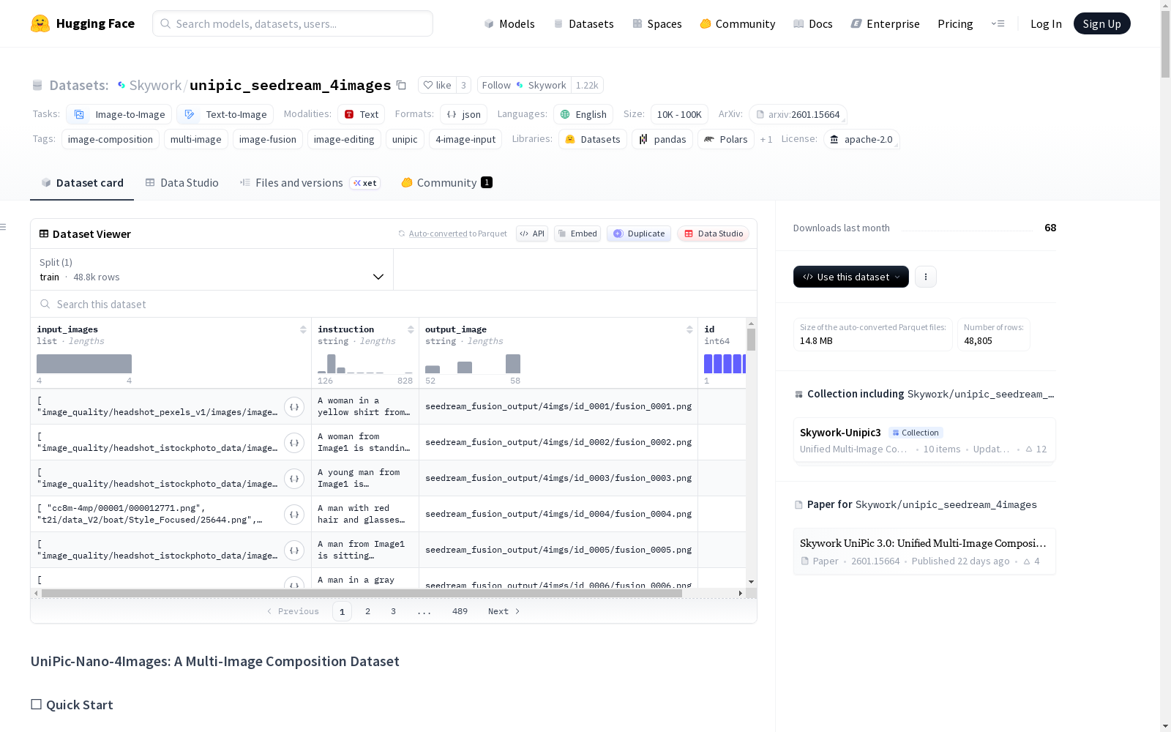
Task: Expand JSON cell in the yellow shirt row
Action: pyautogui.click(x=294, y=407)
